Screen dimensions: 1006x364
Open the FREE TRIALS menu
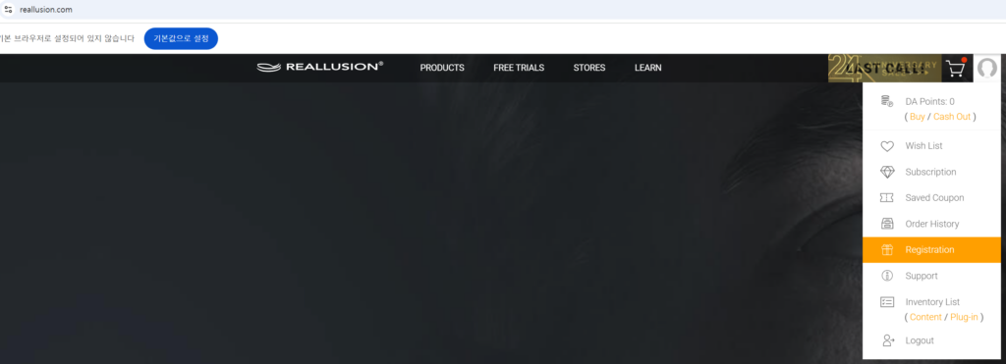click(519, 68)
